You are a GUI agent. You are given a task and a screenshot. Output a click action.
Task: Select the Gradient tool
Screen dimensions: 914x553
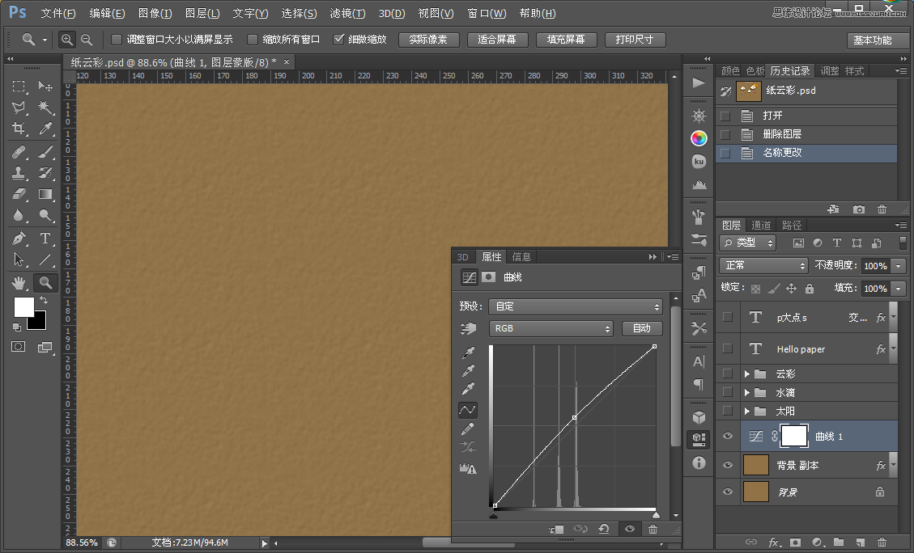coord(45,194)
